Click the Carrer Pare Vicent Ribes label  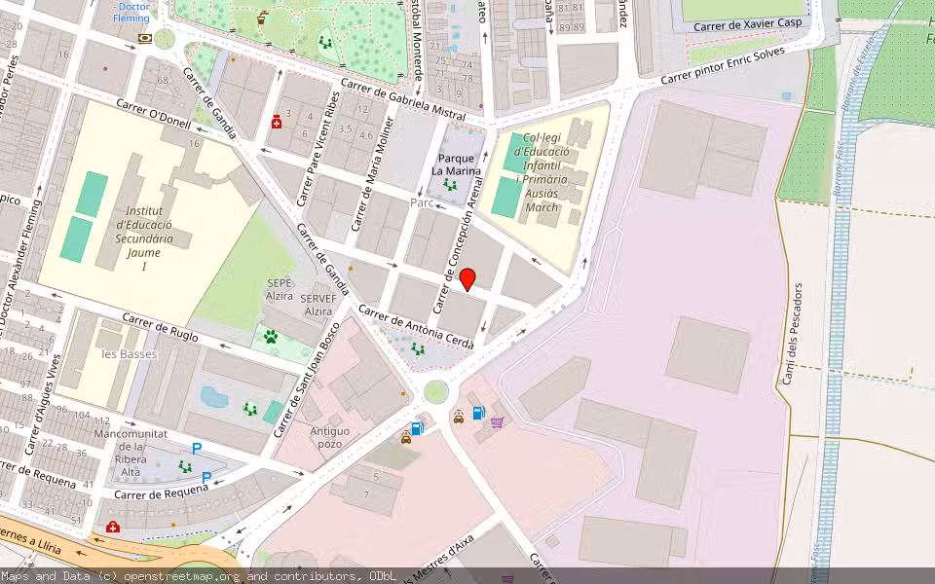click(318, 149)
